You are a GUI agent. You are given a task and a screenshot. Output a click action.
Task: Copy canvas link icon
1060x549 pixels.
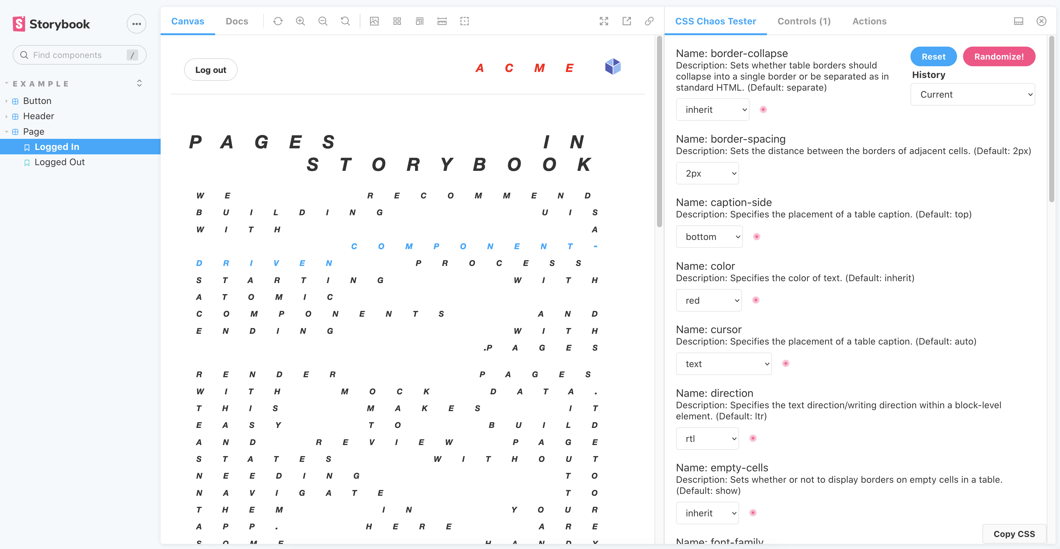[649, 21]
